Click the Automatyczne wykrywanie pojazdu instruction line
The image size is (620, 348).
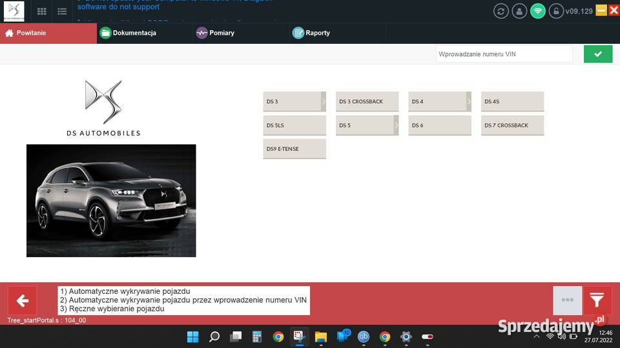click(x=125, y=291)
